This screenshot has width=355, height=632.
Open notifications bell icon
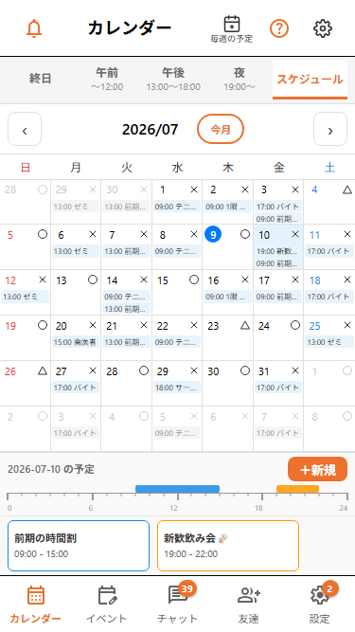[x=34, y=28]
